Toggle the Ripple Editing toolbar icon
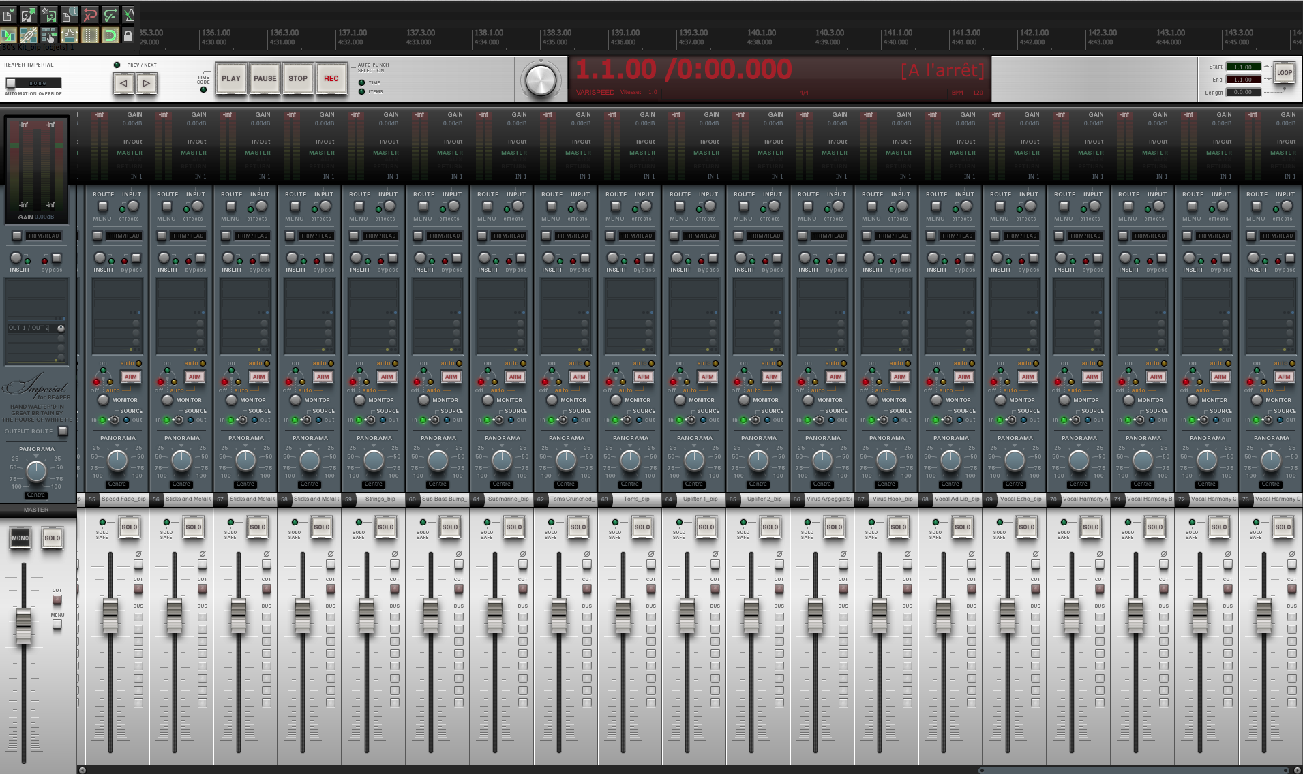 49,35
